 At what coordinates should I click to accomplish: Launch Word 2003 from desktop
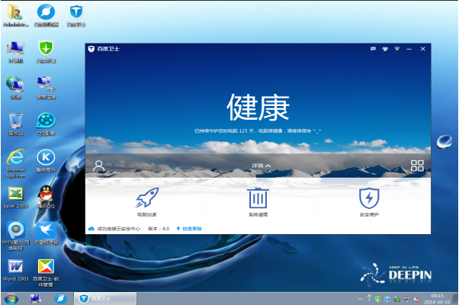click(16, 270)
